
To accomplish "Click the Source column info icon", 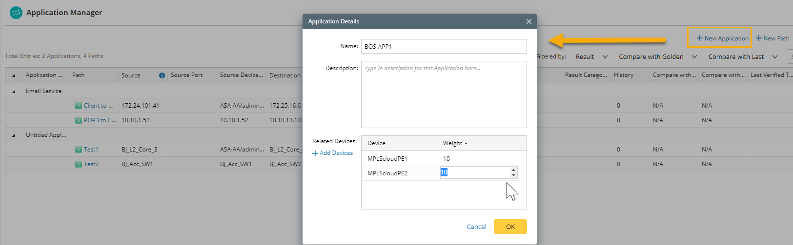I will [x=162, y=75].
